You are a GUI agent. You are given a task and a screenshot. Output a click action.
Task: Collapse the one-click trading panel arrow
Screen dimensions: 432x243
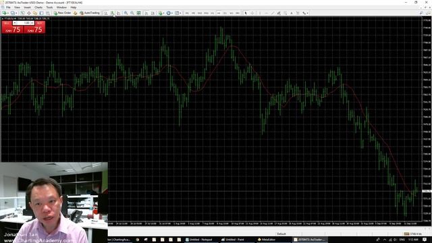point(3,19)
